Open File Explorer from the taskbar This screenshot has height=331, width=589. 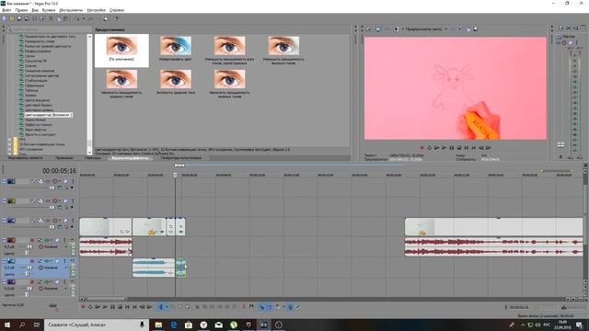click(x=158, y=325)
